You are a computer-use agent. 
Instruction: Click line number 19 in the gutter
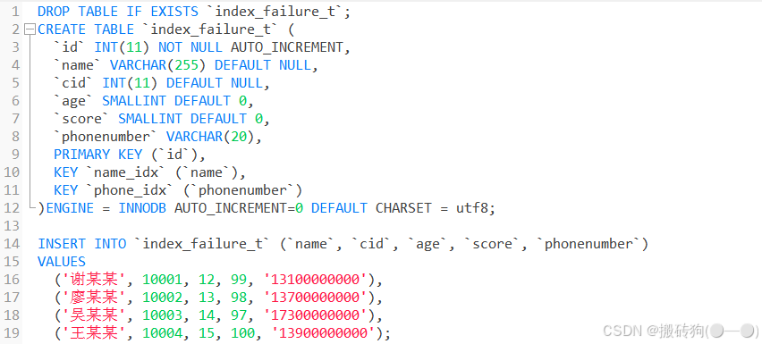pyautogui.click(x=13, y=333)
